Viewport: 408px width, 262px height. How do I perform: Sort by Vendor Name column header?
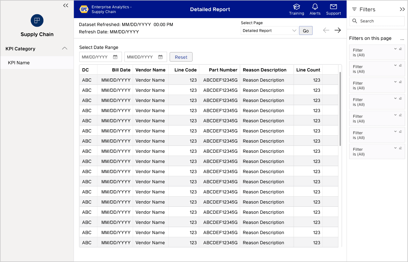[151, 70]
